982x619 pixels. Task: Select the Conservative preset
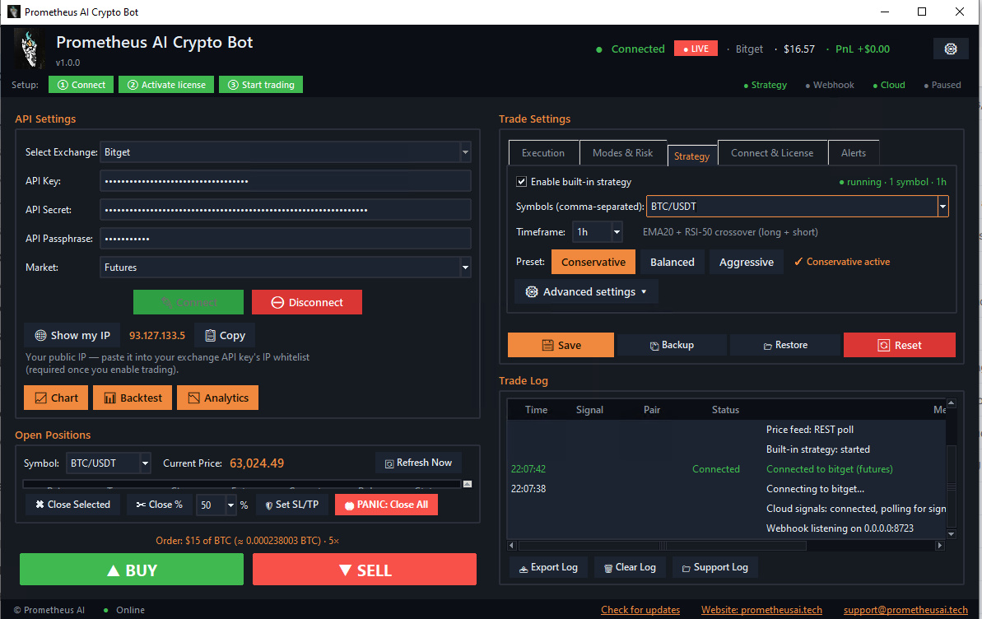coord(593,262)
